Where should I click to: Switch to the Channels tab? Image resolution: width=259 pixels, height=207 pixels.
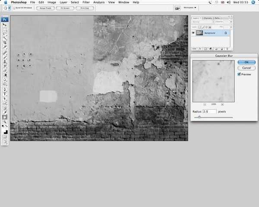208,18
